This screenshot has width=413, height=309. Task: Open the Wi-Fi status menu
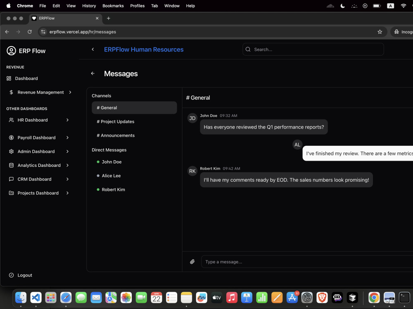tap(403, 6)
